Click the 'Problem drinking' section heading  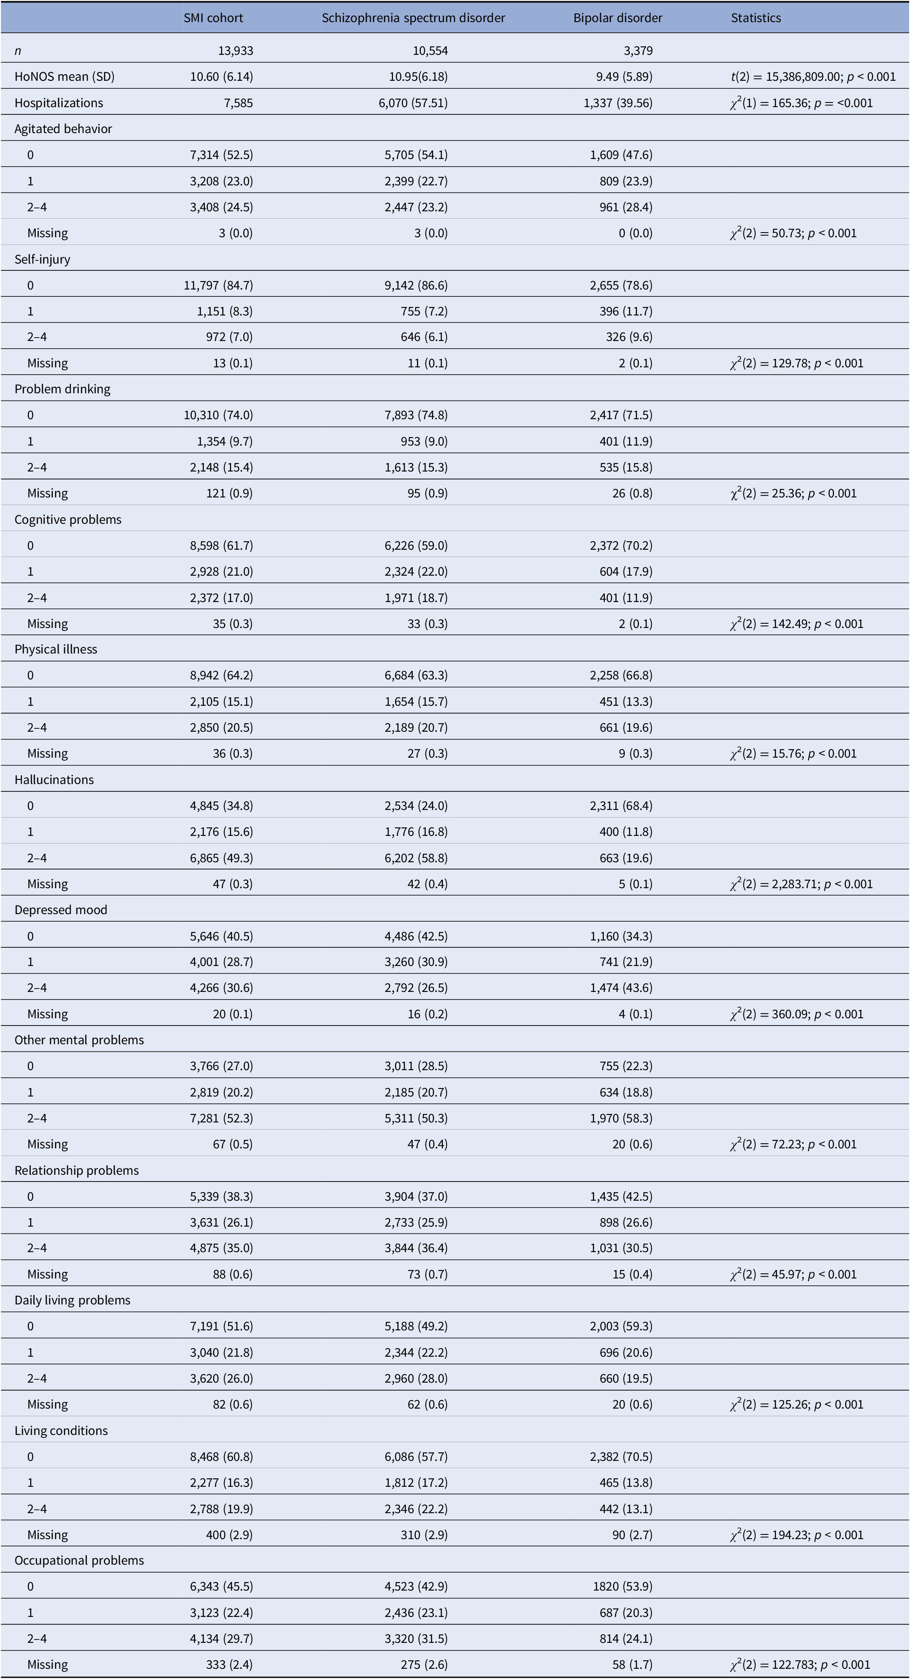(62, 389)
